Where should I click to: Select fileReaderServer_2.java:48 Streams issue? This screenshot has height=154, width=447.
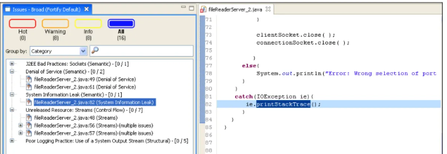(x=76, y=118)
